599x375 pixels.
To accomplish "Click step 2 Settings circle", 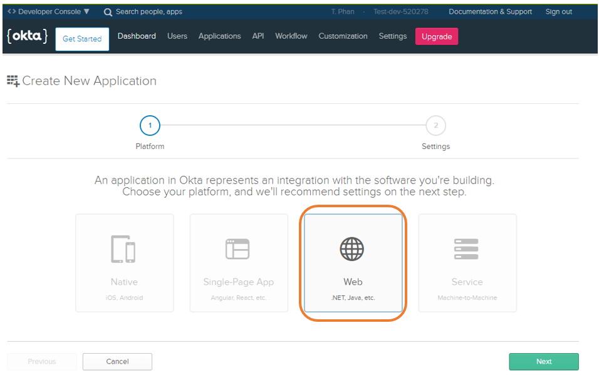I will [x=436, y=125].
